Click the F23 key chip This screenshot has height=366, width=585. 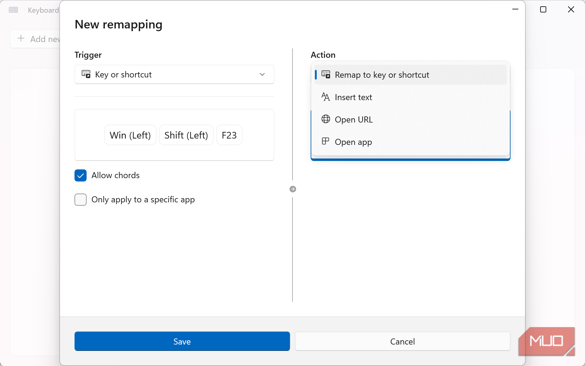[229, 135]
